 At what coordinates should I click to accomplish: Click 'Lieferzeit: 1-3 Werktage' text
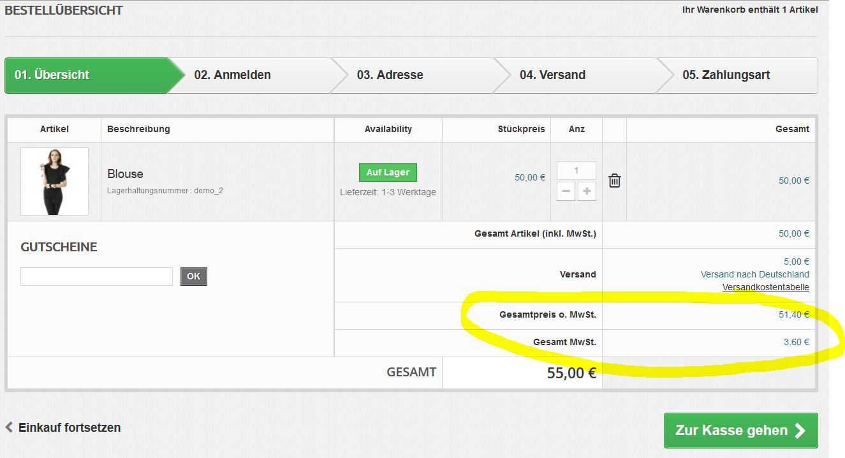point(388,192)
